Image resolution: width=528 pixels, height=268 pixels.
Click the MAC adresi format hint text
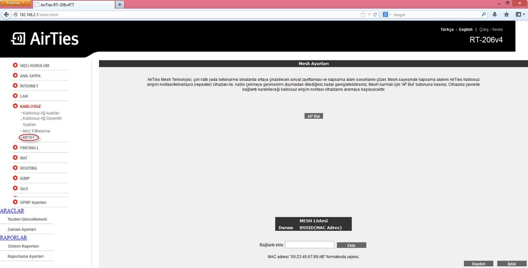313,257
